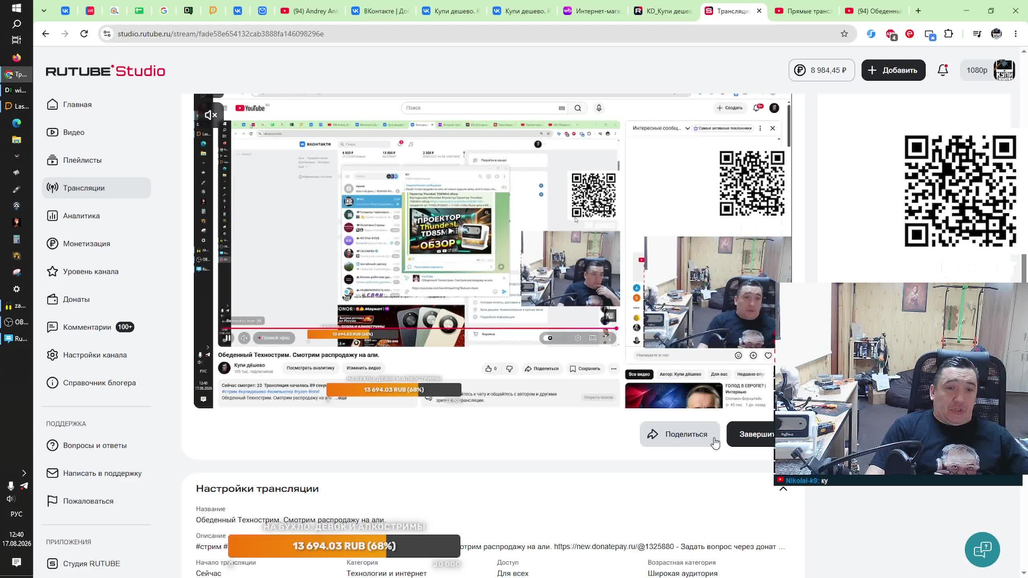The height and width of the screenshot is (578, 1028).
Task: Go to Монетизация page
Action: tap(96, 244)
